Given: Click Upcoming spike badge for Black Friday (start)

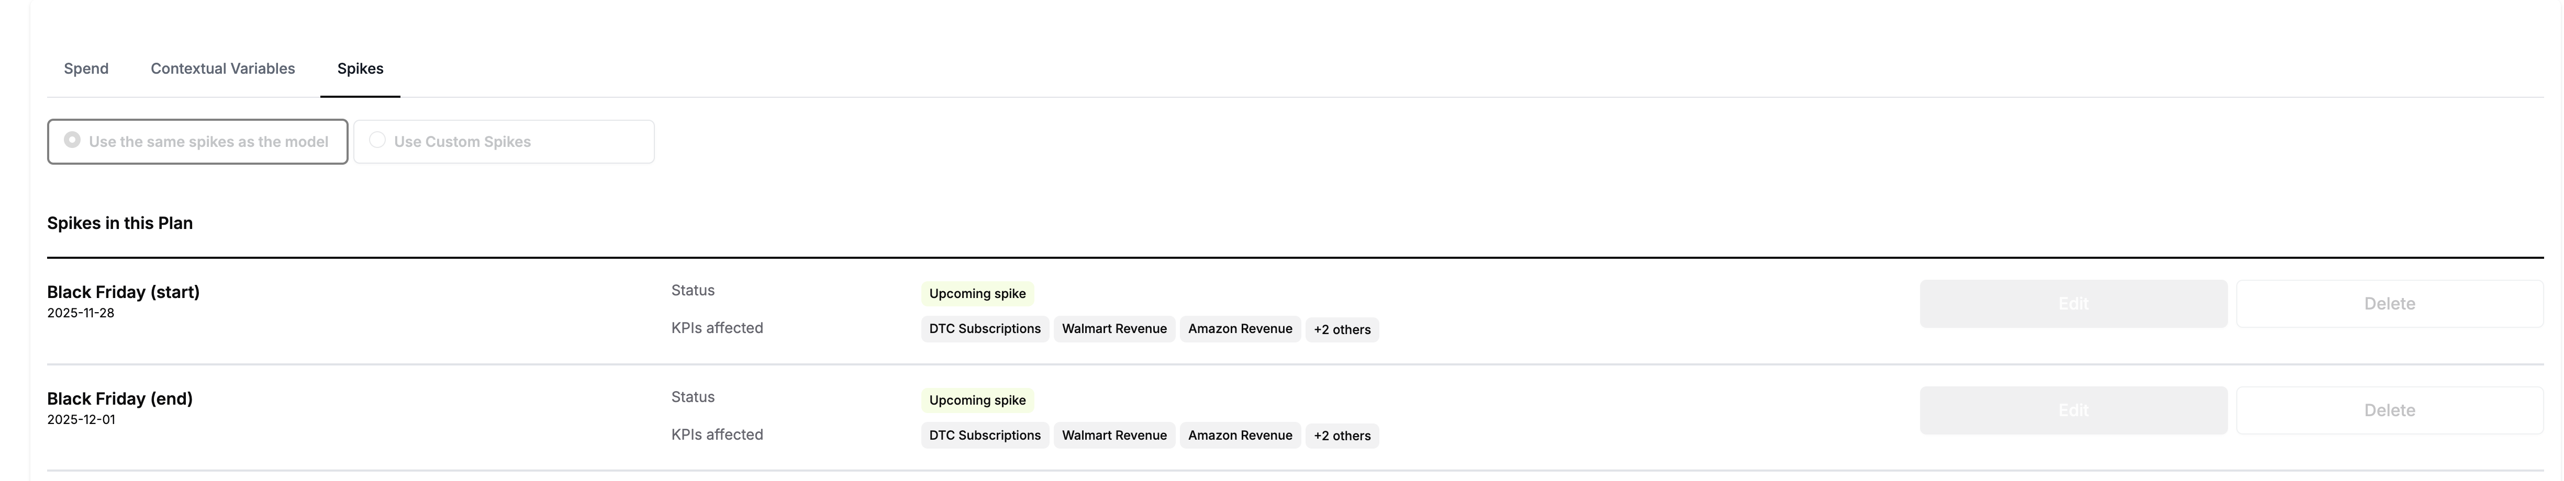Looking at the screenshot, I should tap(976, 293).
